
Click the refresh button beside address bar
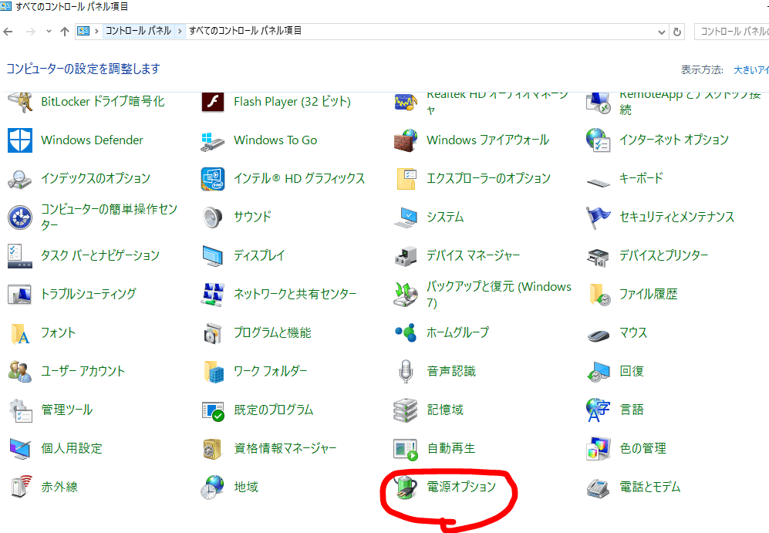click(677, 32)
